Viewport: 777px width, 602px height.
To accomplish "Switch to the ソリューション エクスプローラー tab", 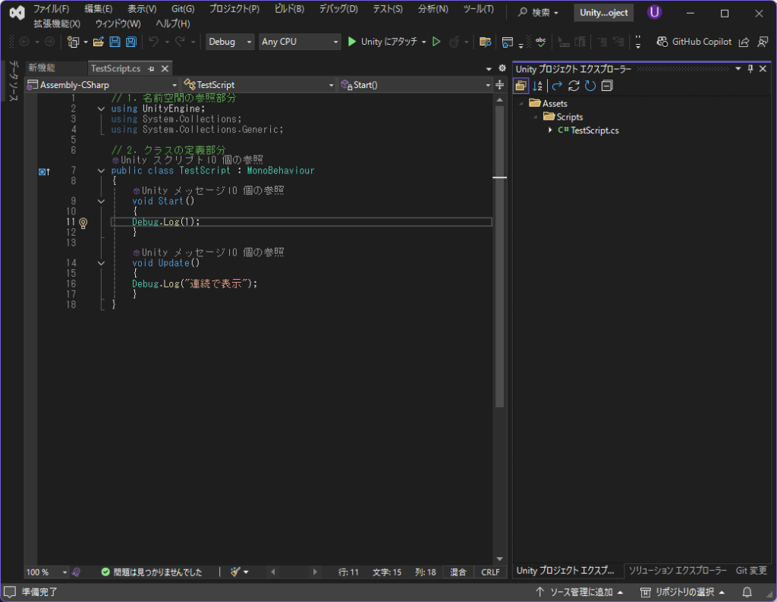I will (x=677, y=570).
